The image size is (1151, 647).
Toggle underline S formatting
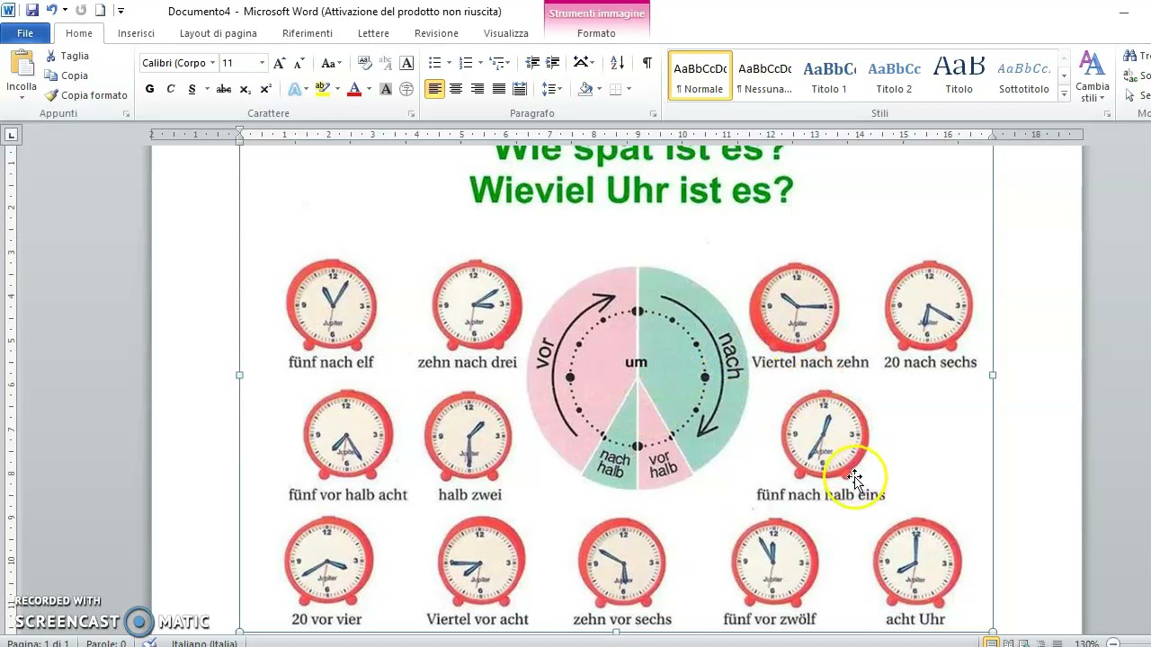192,89
